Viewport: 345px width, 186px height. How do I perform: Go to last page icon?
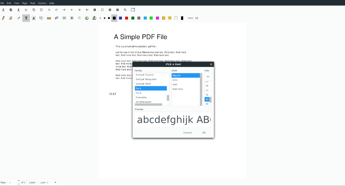87,10
